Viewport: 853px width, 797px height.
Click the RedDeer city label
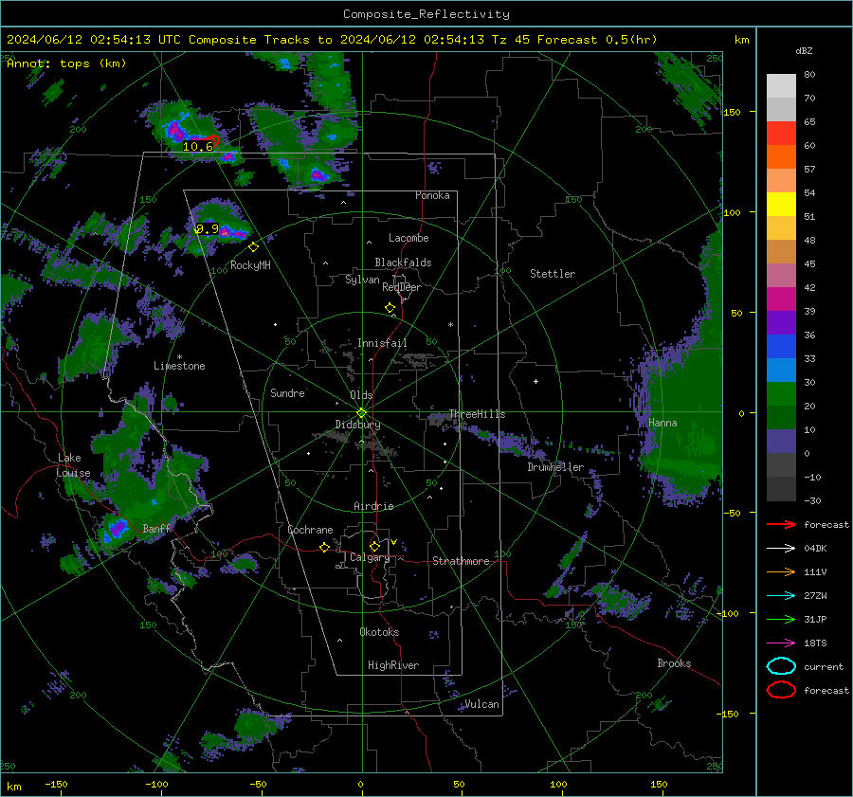click(402, 287)
